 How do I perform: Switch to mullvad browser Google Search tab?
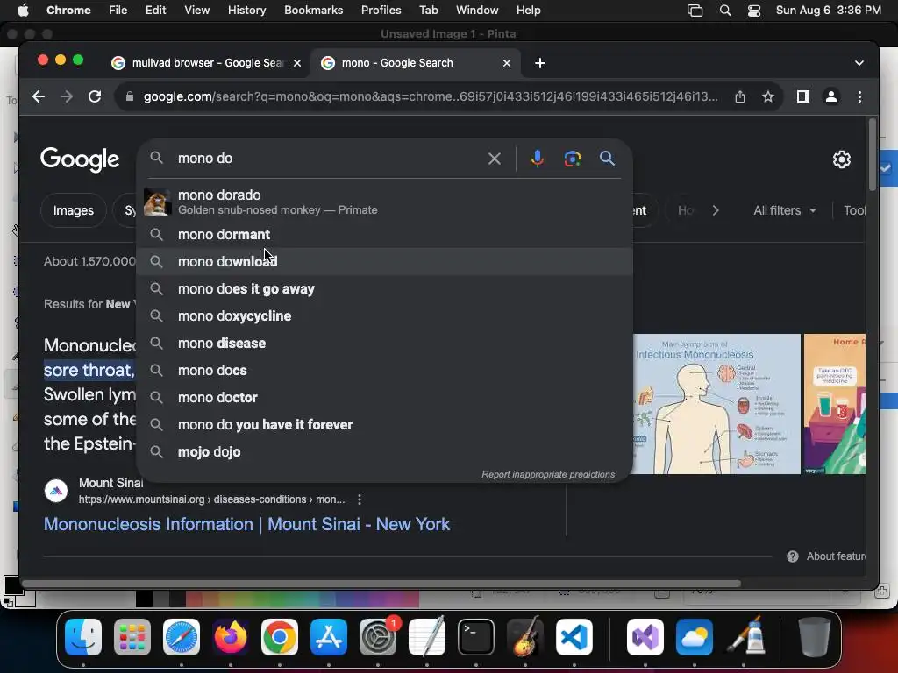click(206, 63)
